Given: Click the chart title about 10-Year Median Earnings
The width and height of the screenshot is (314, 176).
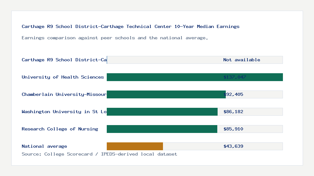Looking at the screenshot, I should [131, 26].
